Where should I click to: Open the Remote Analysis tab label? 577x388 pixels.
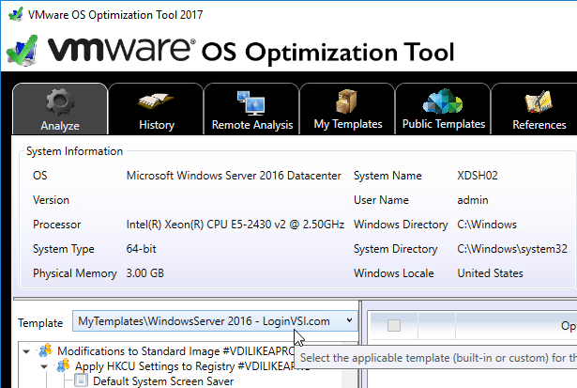[252, 125]
